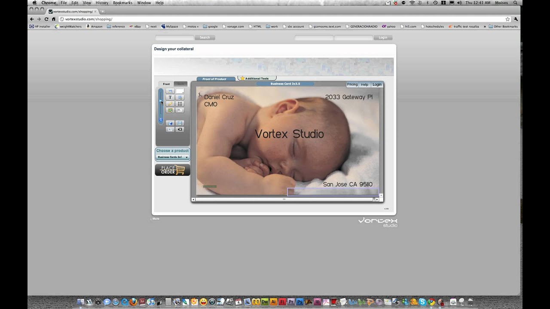Click the image card tool above Text tool
Screen dimensions: 550x309
click(x=170, y=91)
